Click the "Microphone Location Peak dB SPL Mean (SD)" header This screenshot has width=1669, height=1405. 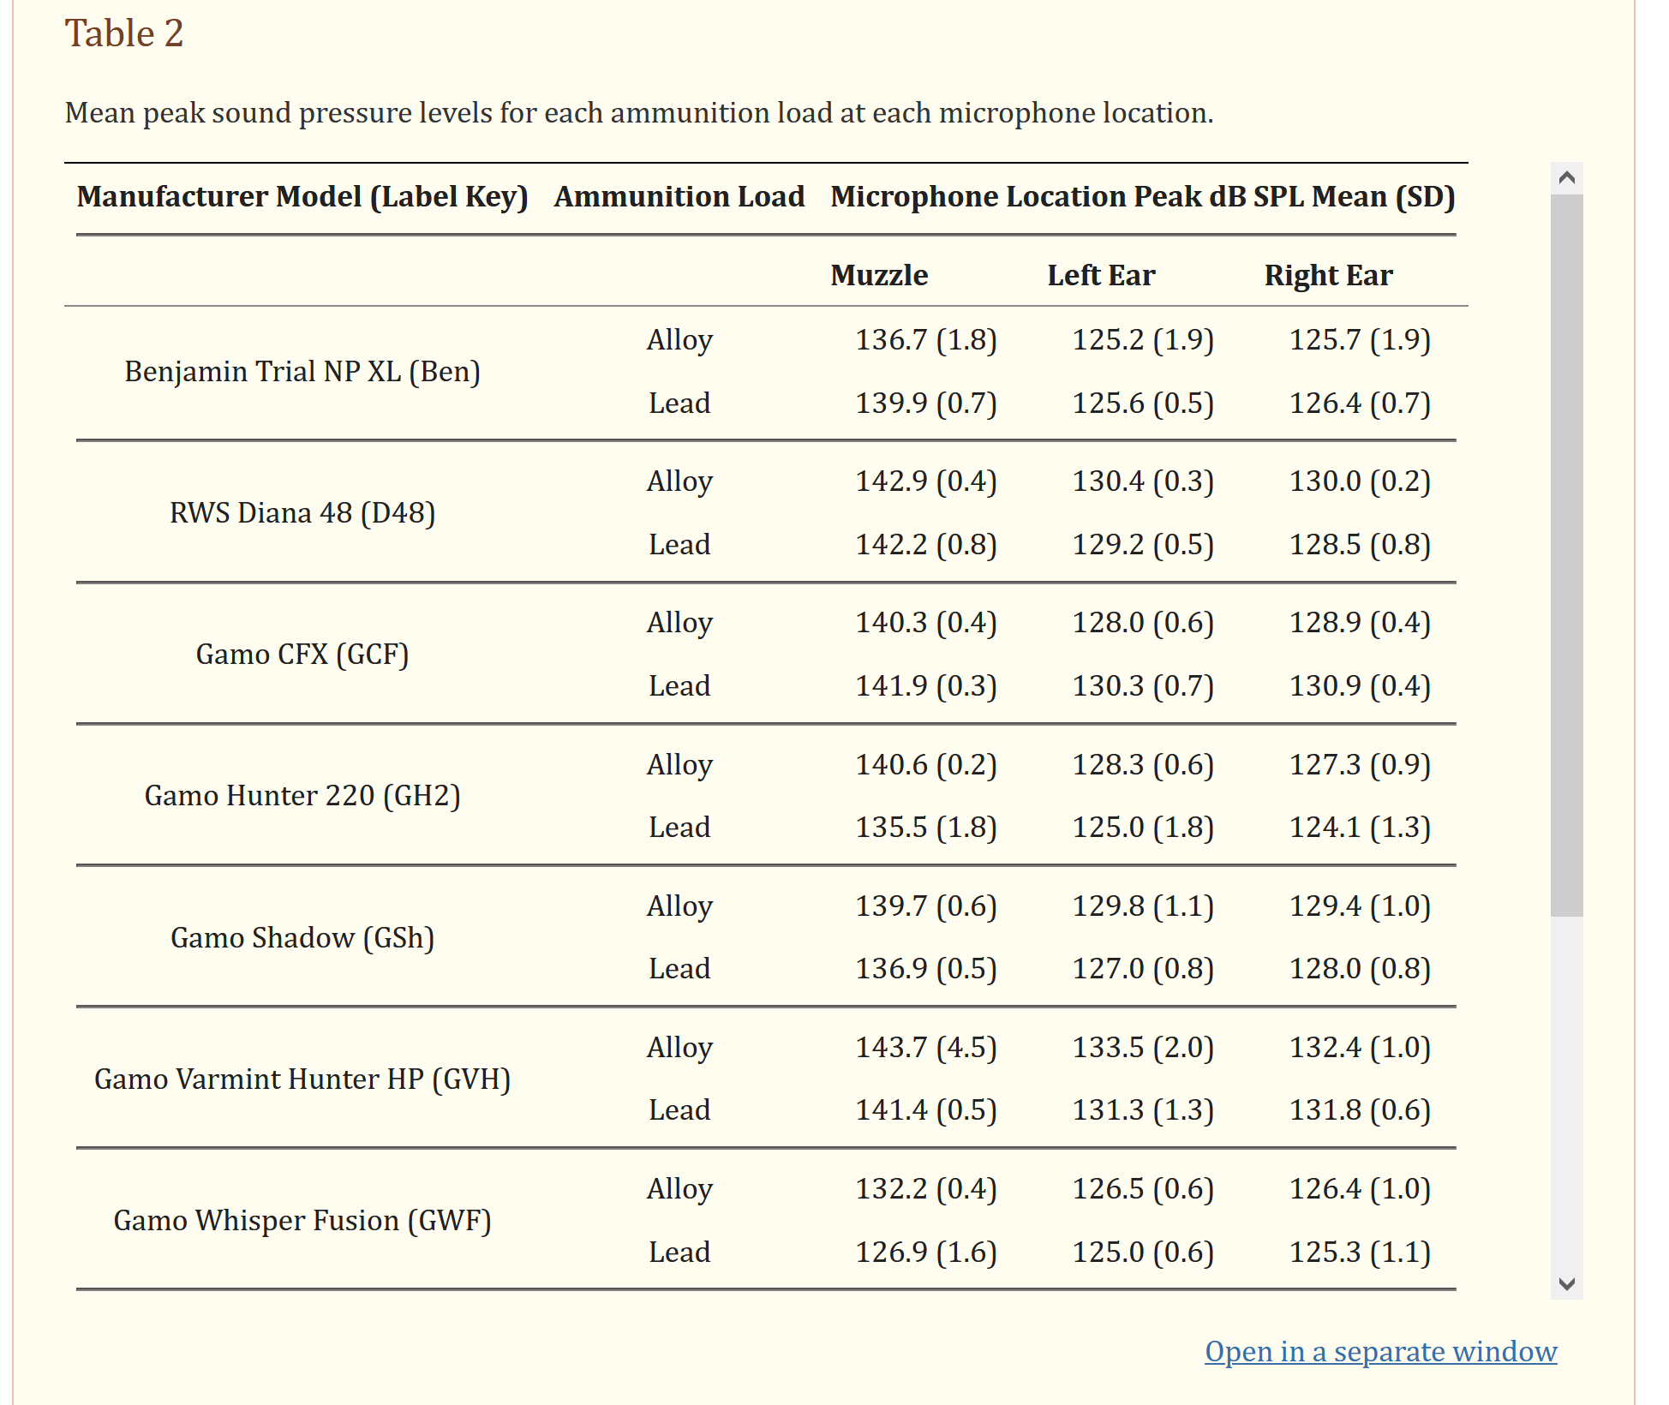point(1143,197)
